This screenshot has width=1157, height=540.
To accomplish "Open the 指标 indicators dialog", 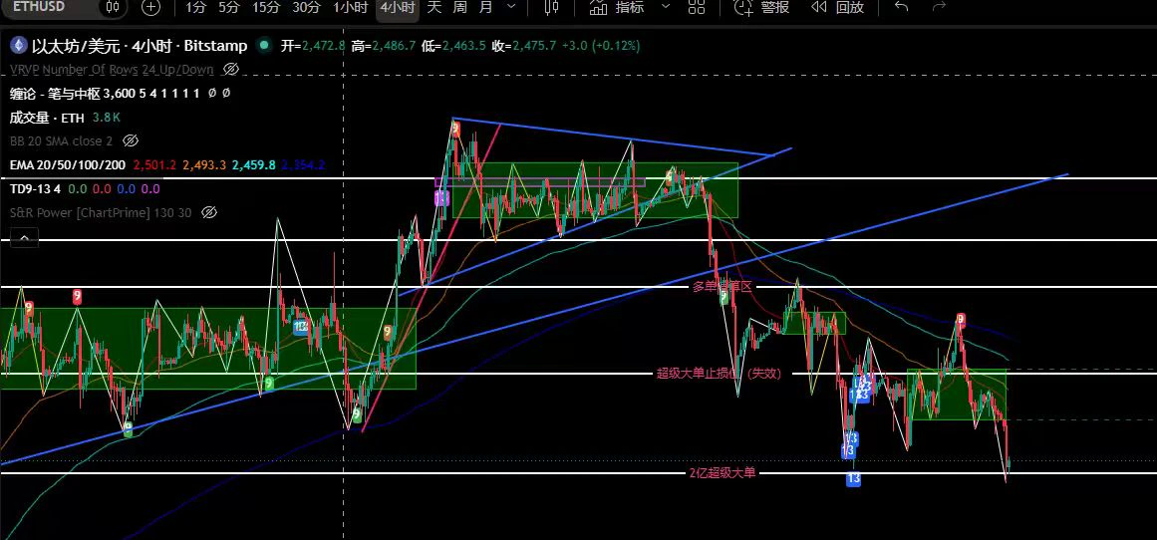I will [617, 7].
